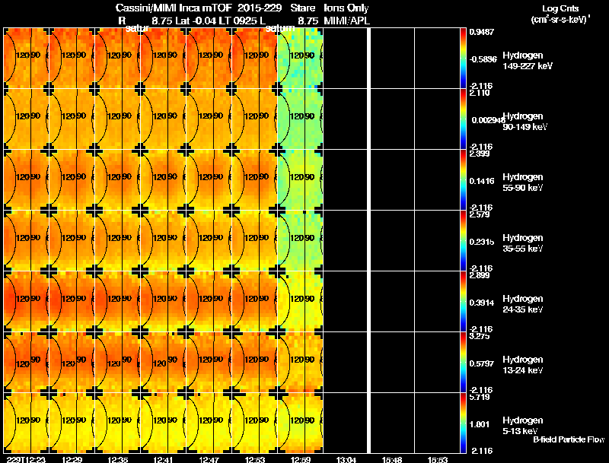Select the 55-90 keV image at 12:41
Screen dimensions: 609x463
163,180
